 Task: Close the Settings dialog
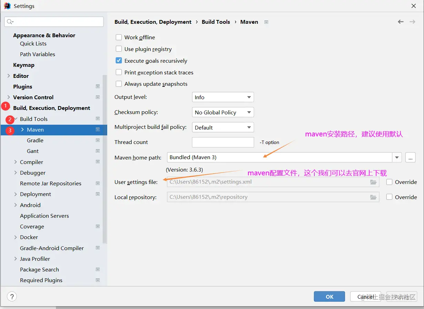(x=414, y=6)
